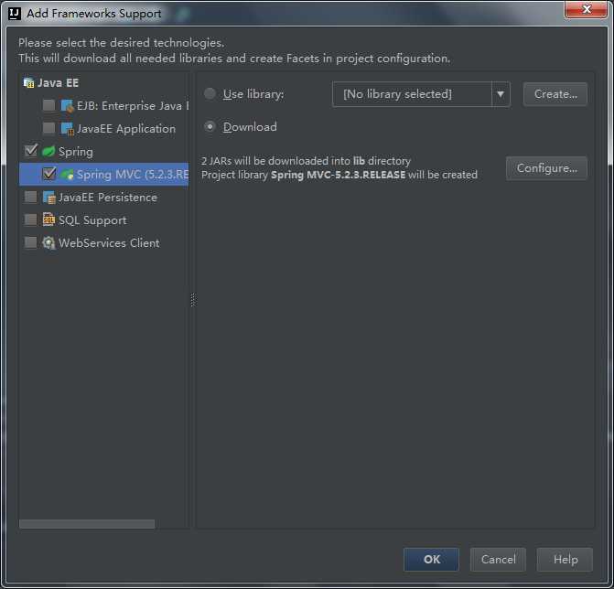Image resolution: width=614 pixels, height=589 pixels.
Task: Click the splitter handle between panels
Action: point(193,300)
